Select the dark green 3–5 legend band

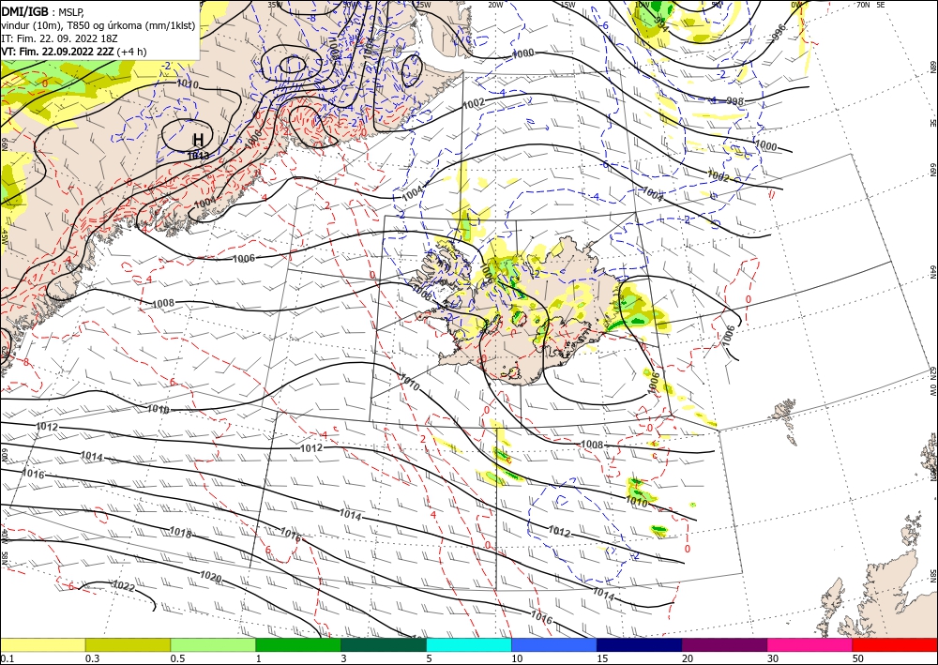point(384,644)
